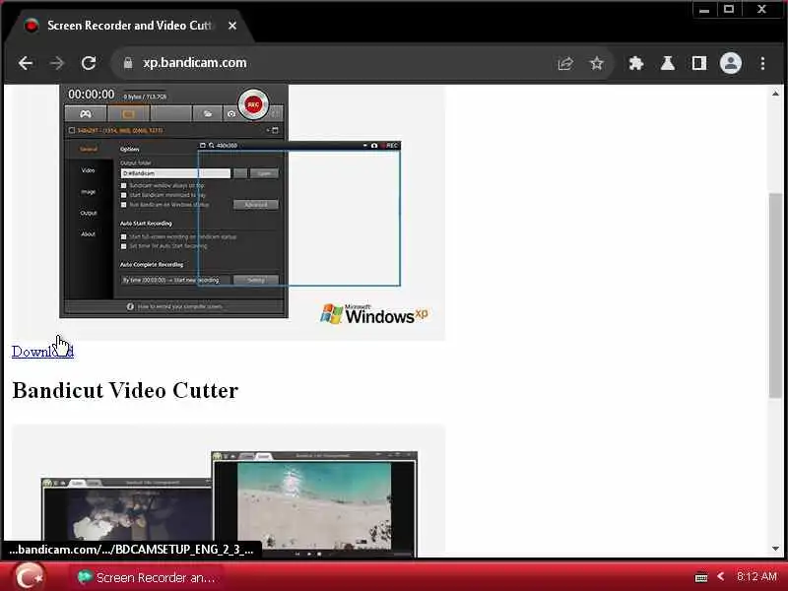The height and width of the screenshot is (591, 788).
Task: Expand hidden tray icons arrow
Action: (x=720, y=576)
